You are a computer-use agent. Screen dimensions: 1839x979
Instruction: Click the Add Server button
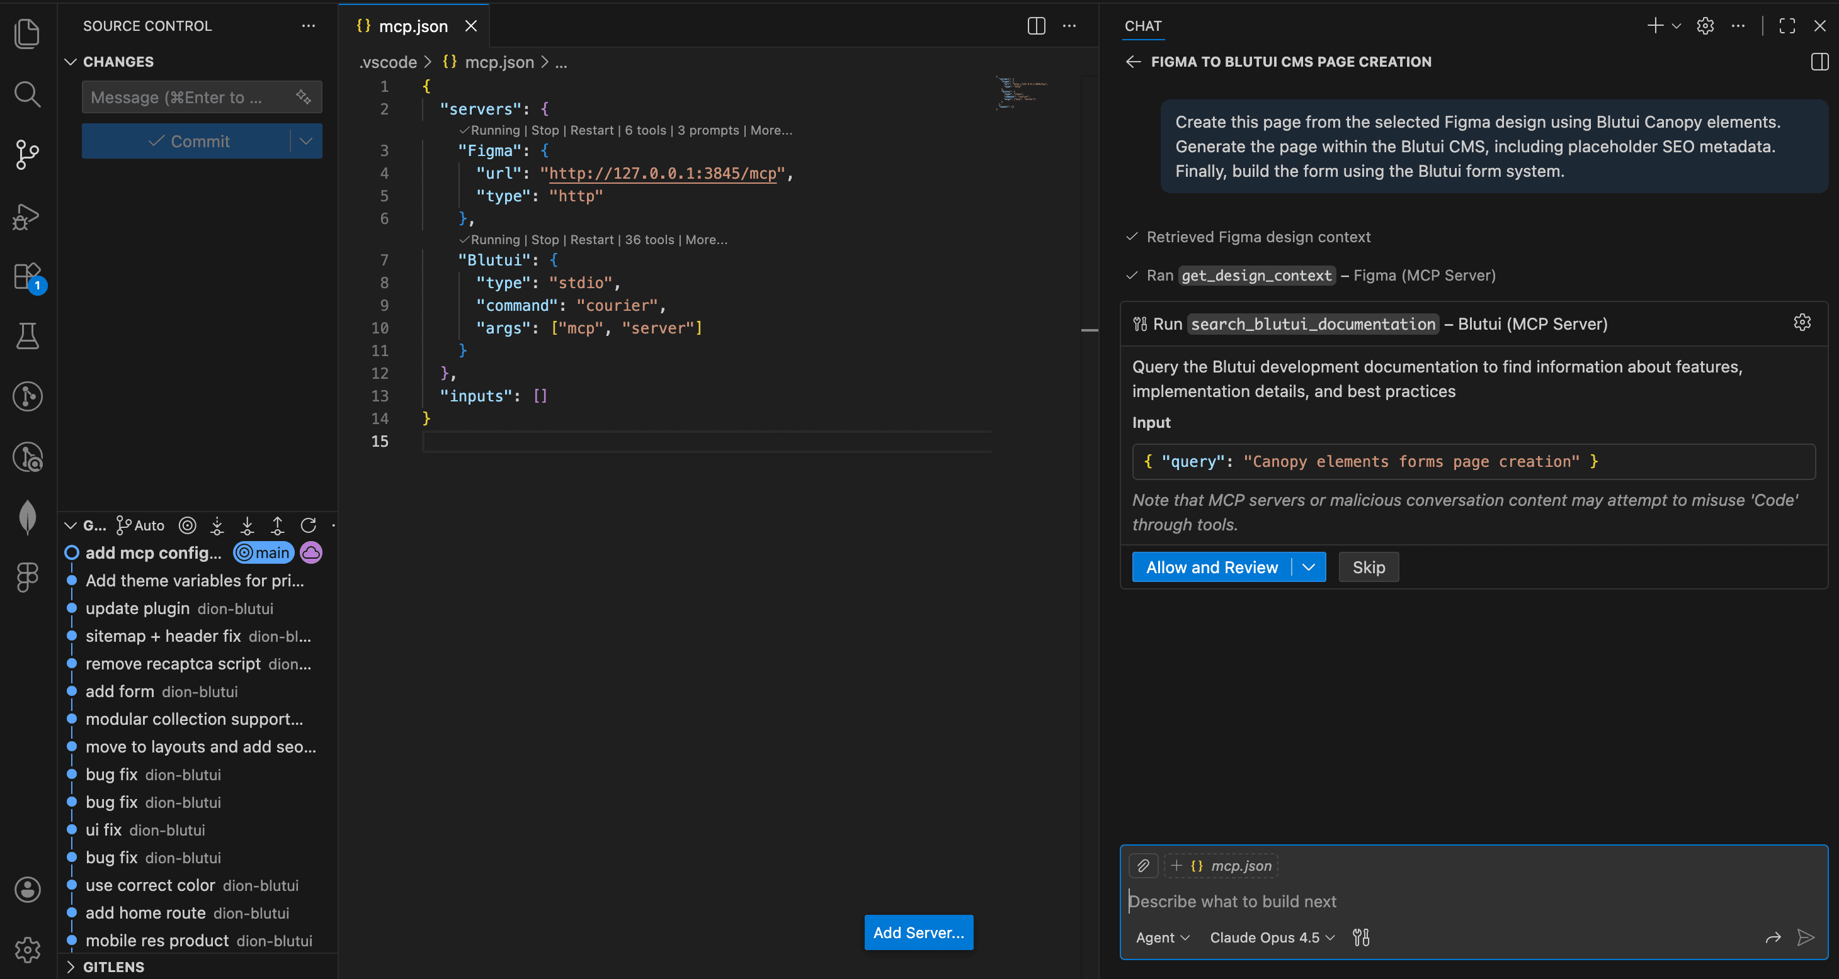(x=918, y=932)
